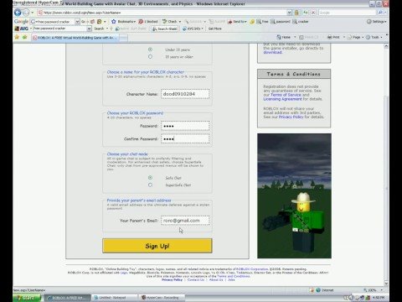The width and height of the screenshot is (402, 302).
Task: Click the browser address bar URL field
Action: point(165,13)
